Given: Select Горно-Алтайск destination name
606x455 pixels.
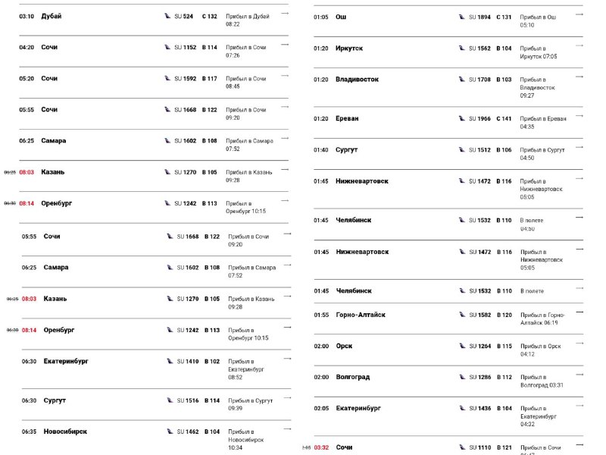Looking at the screenshot, I should [361, 315].
